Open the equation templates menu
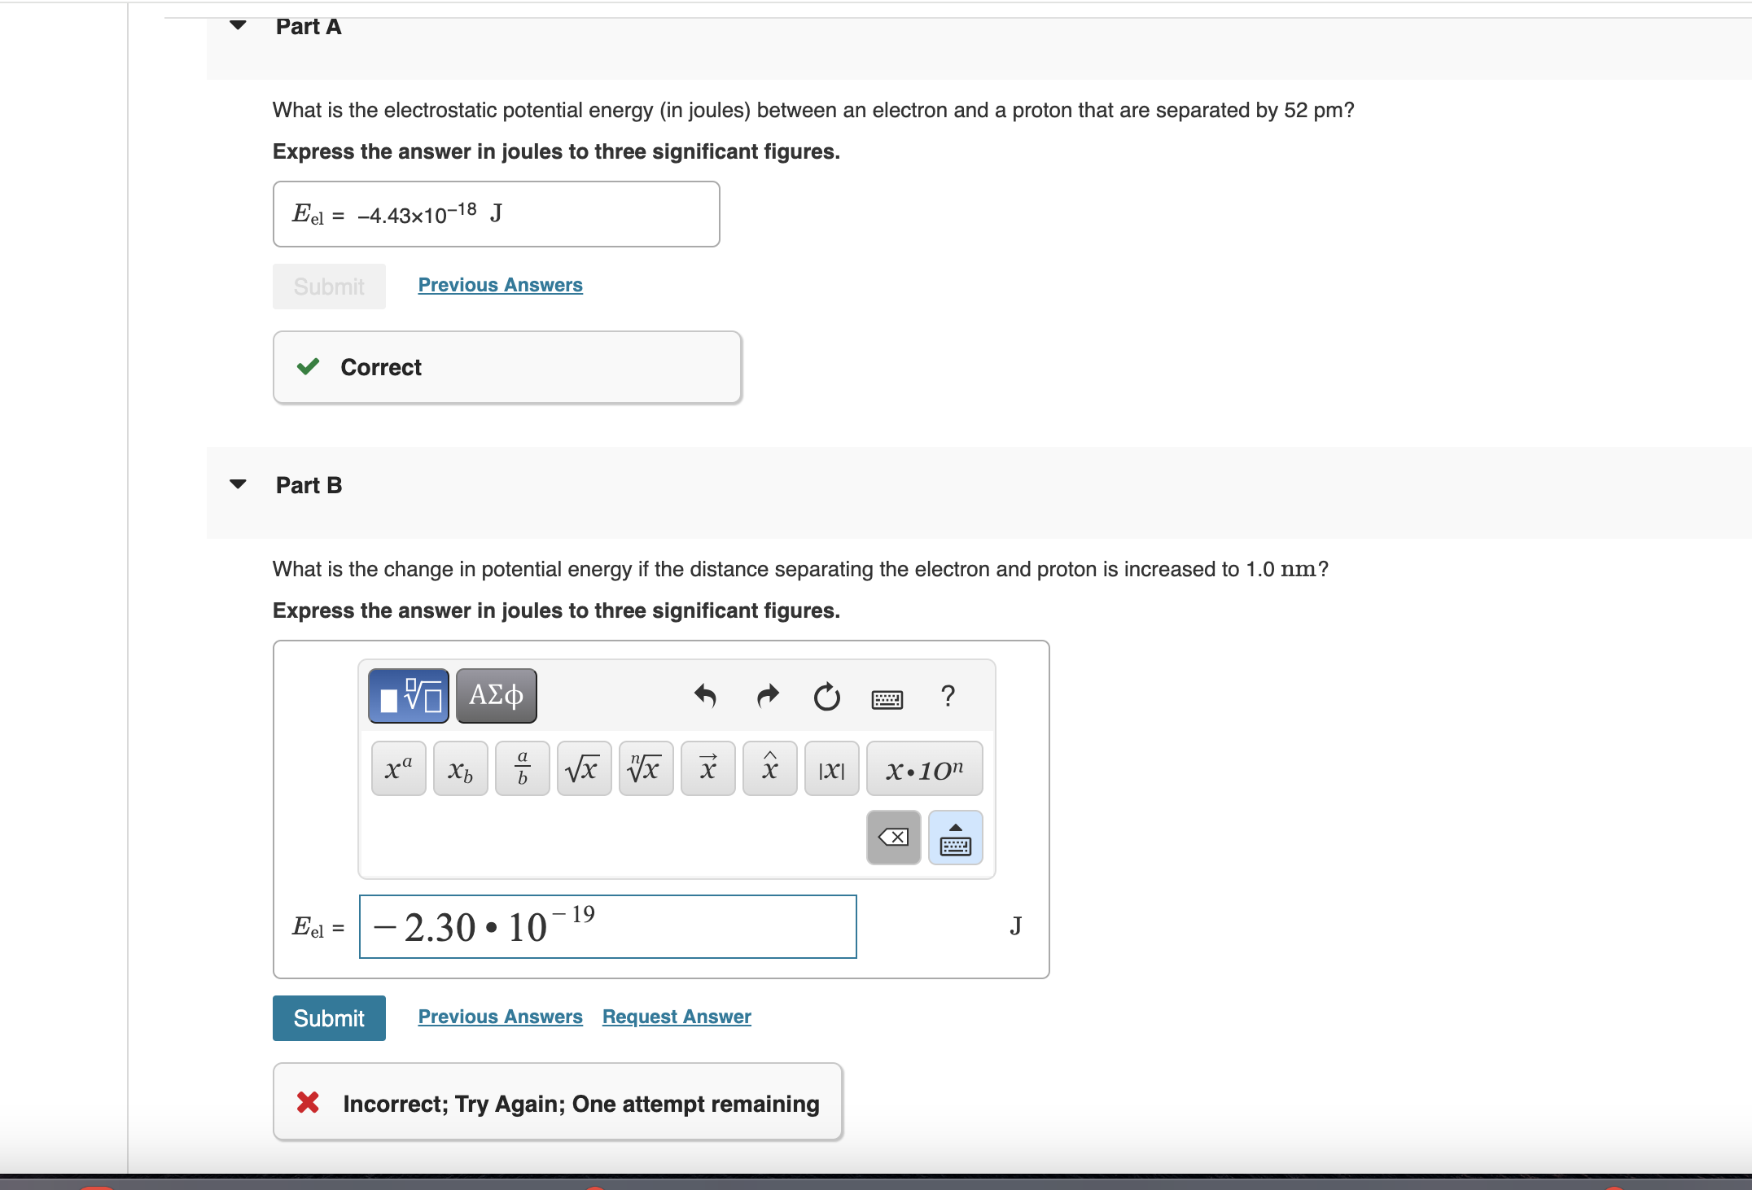Image resolution: width=1752 pixels, height=1190 pixels. pos(407,696)
